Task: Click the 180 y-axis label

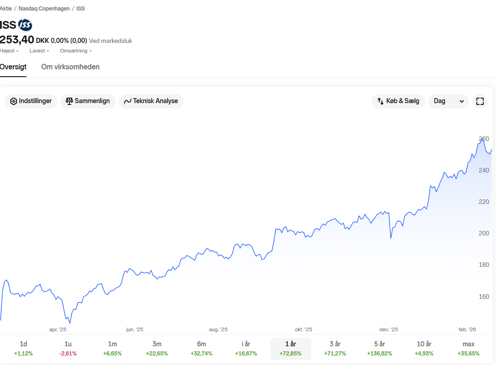Action: (x=484, y=265)
